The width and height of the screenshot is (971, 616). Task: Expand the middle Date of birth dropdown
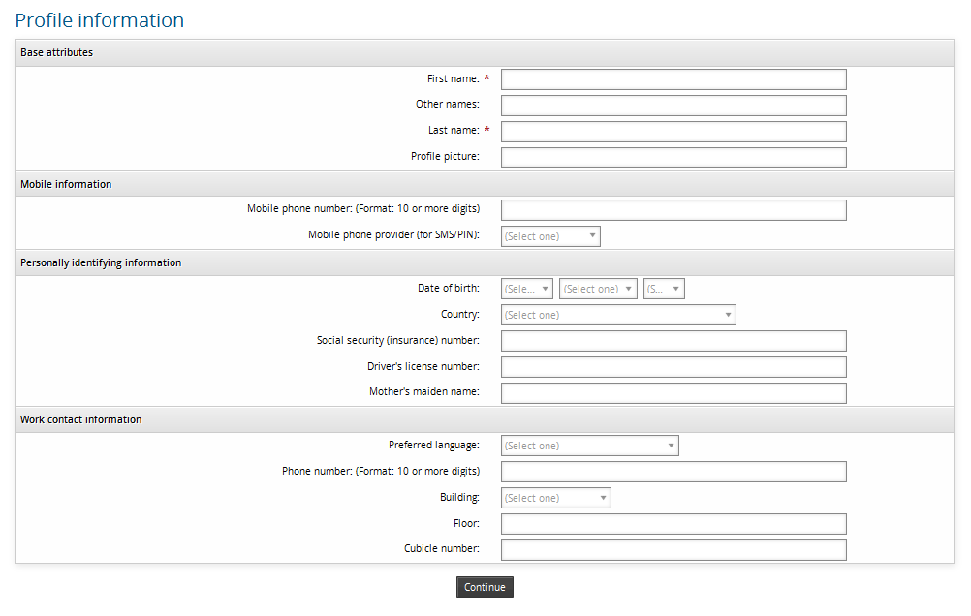coord(598,289)
